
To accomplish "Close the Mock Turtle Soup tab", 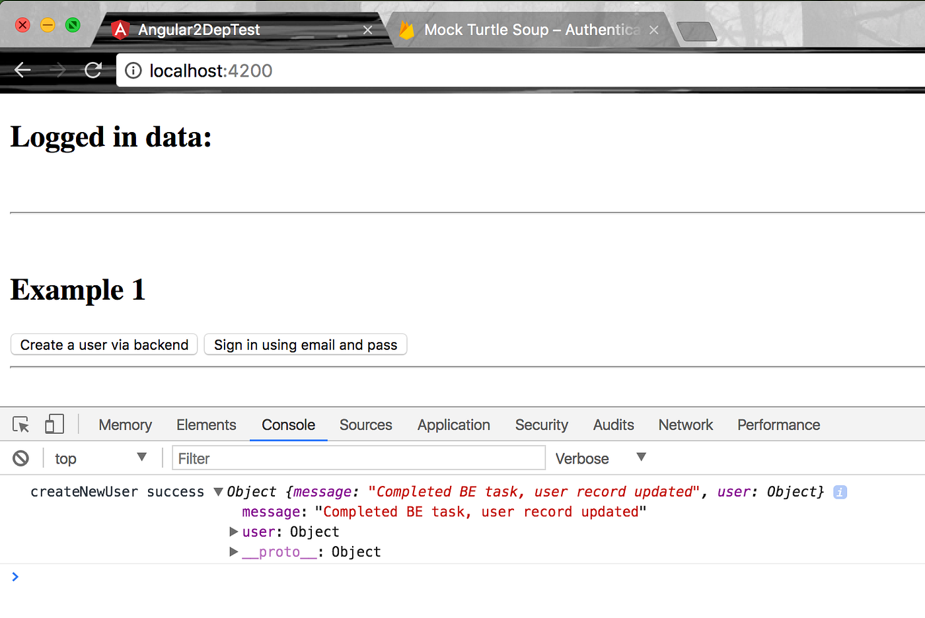I will click(x=654, y=30).
